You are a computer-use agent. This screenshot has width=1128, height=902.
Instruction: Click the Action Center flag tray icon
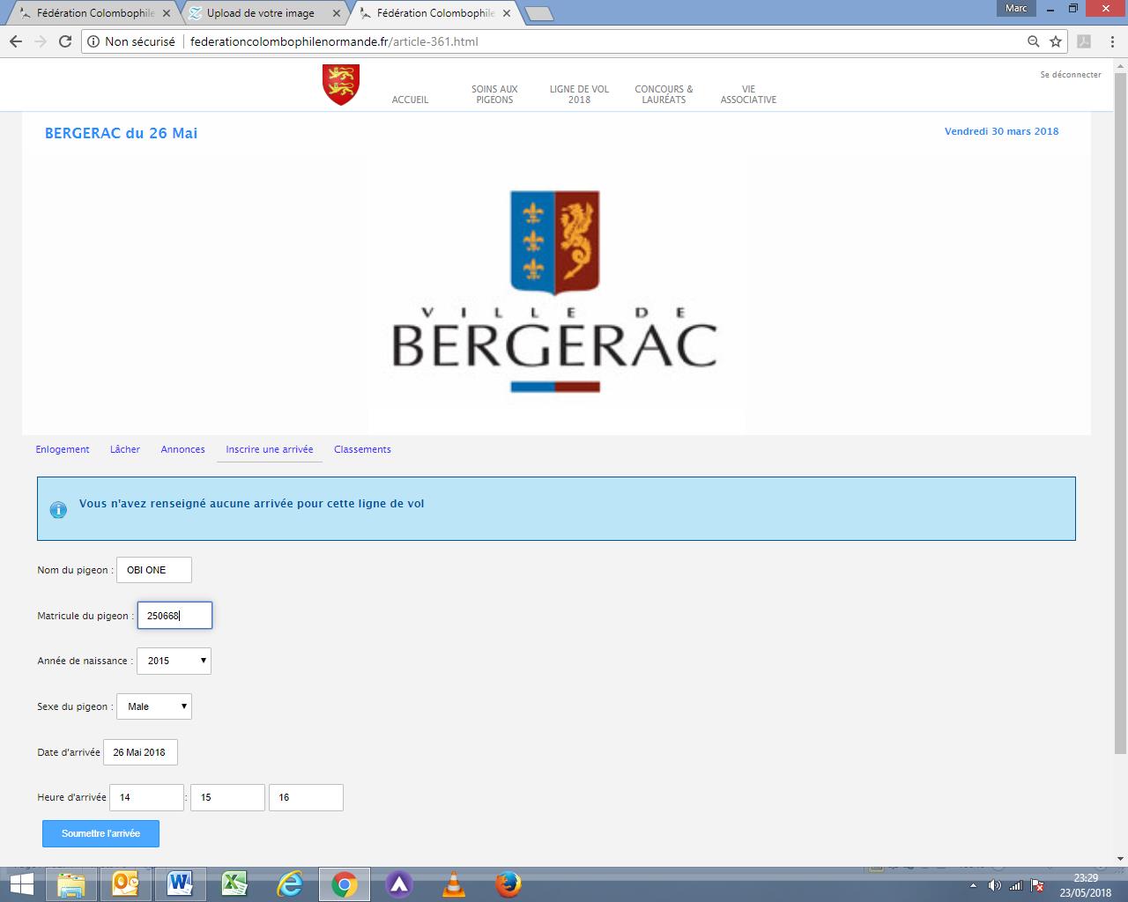[1037, 885]
